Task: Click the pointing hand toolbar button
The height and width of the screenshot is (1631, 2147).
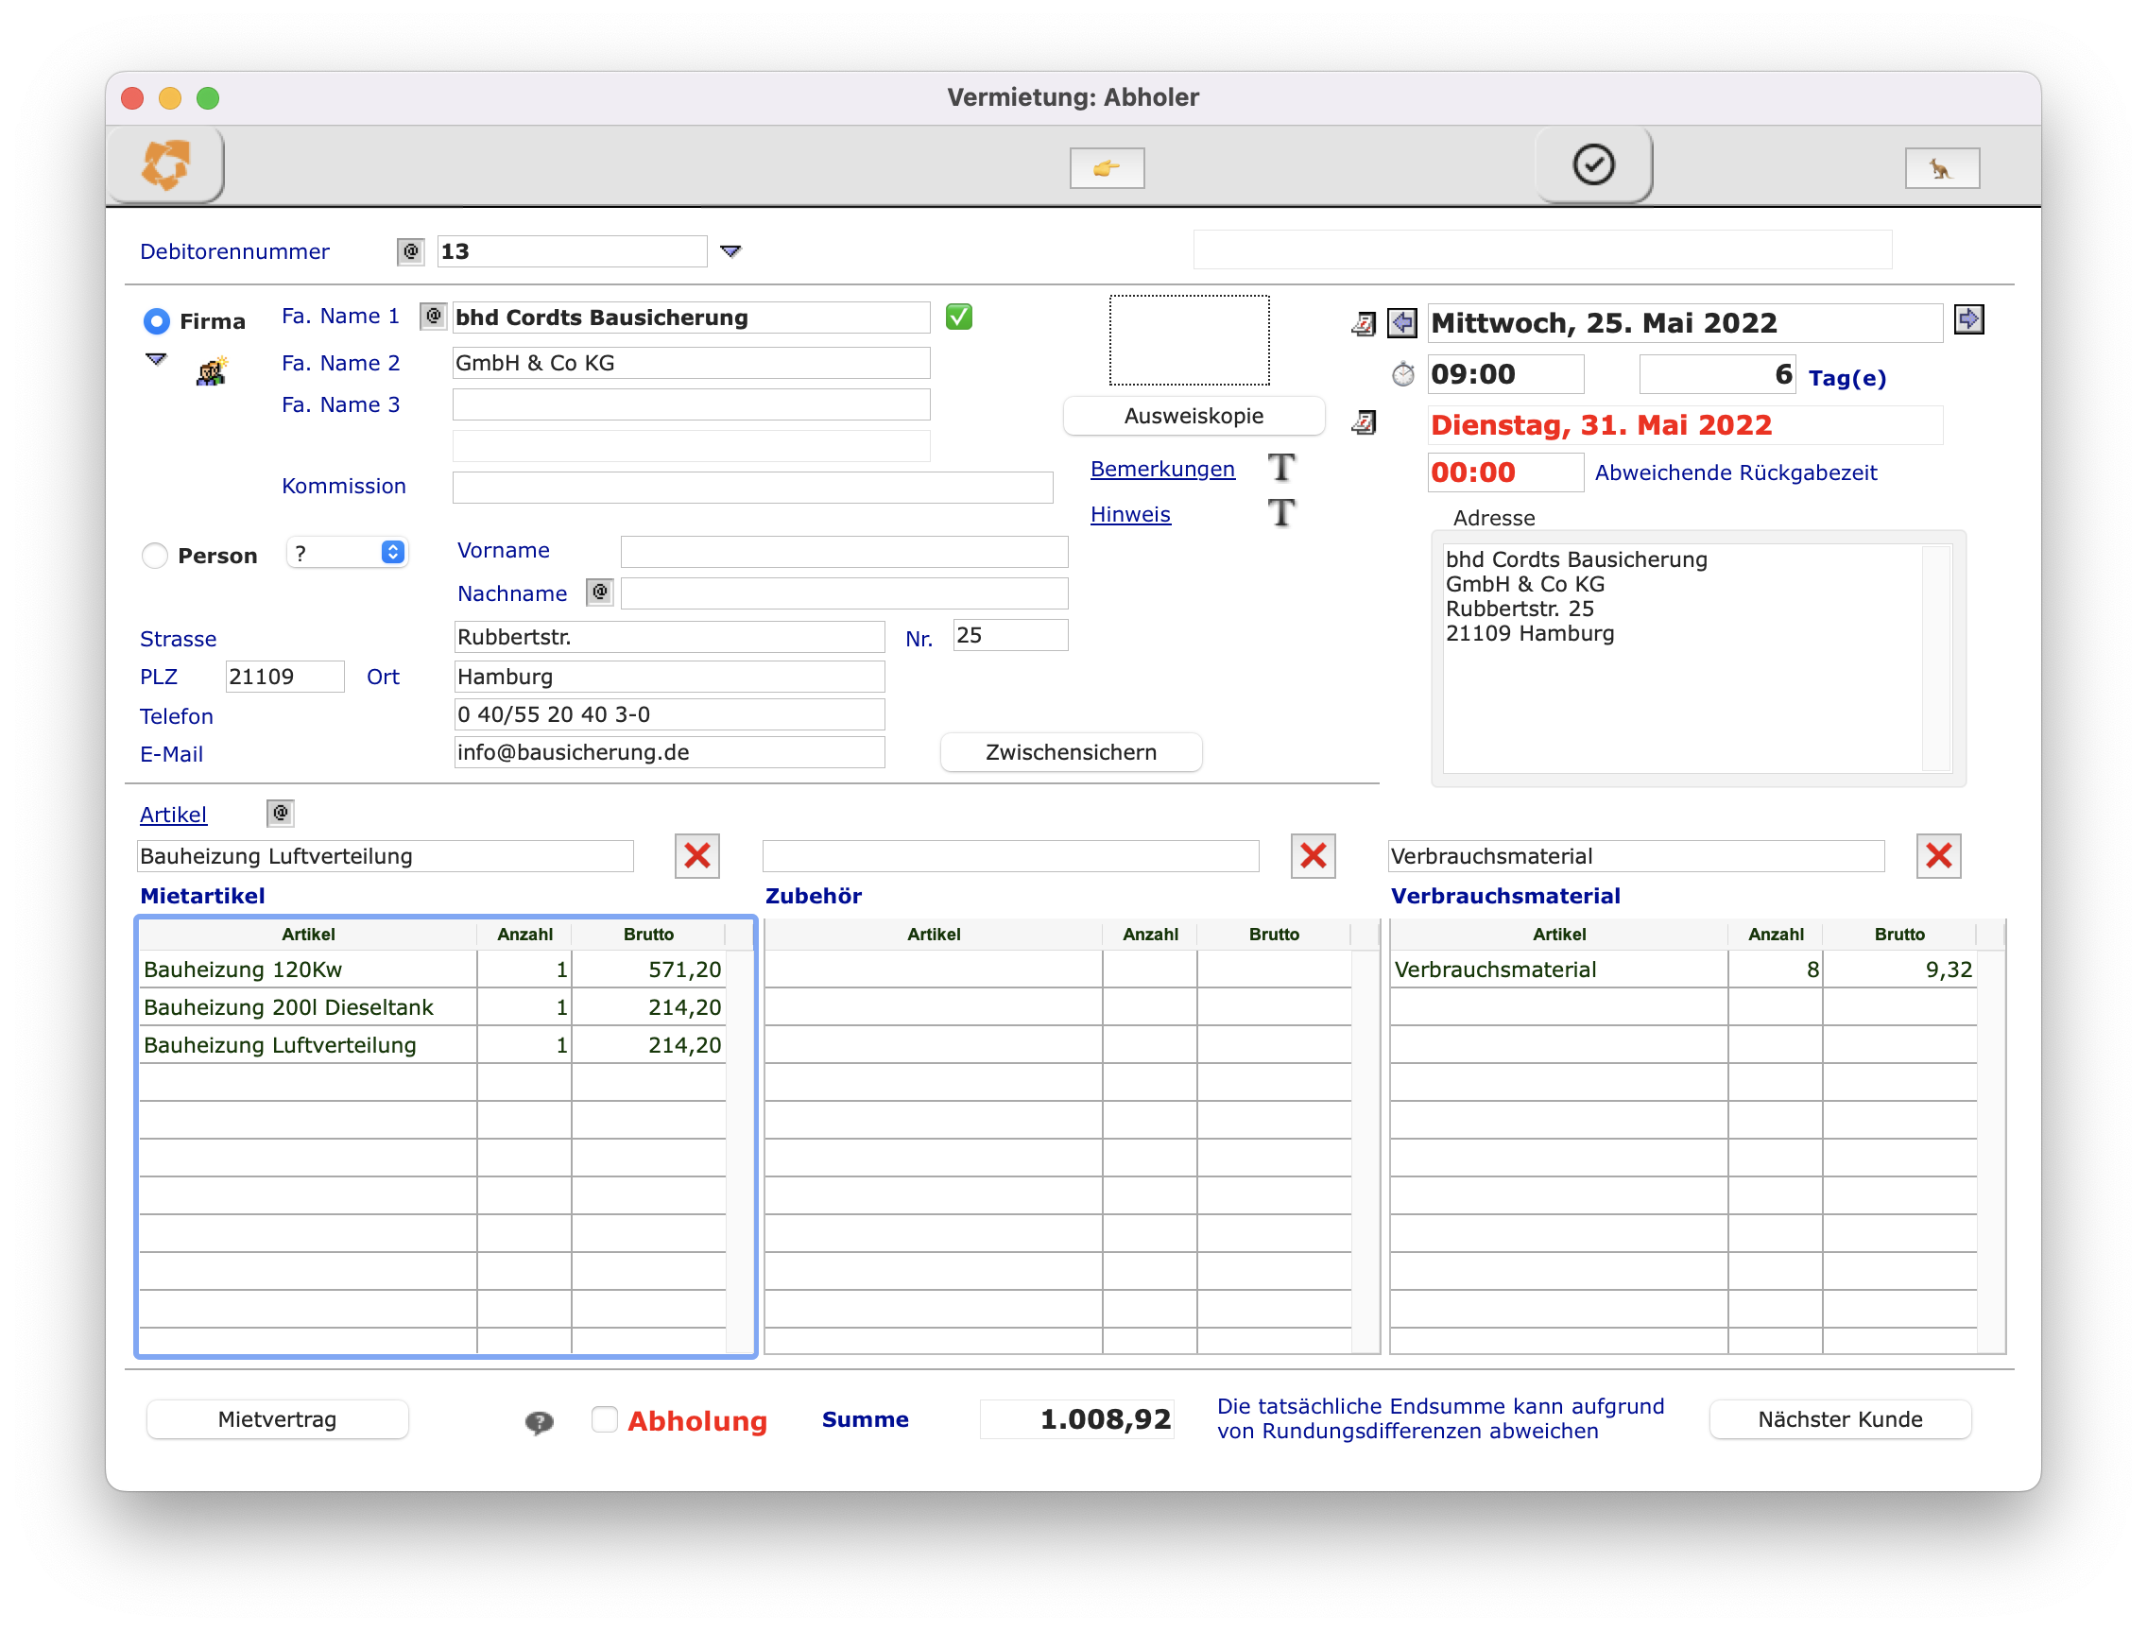Action: [x=1107, y=169]
